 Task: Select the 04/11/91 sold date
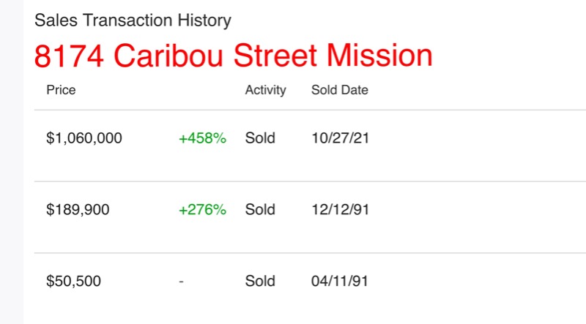click(x=339, y=282)
